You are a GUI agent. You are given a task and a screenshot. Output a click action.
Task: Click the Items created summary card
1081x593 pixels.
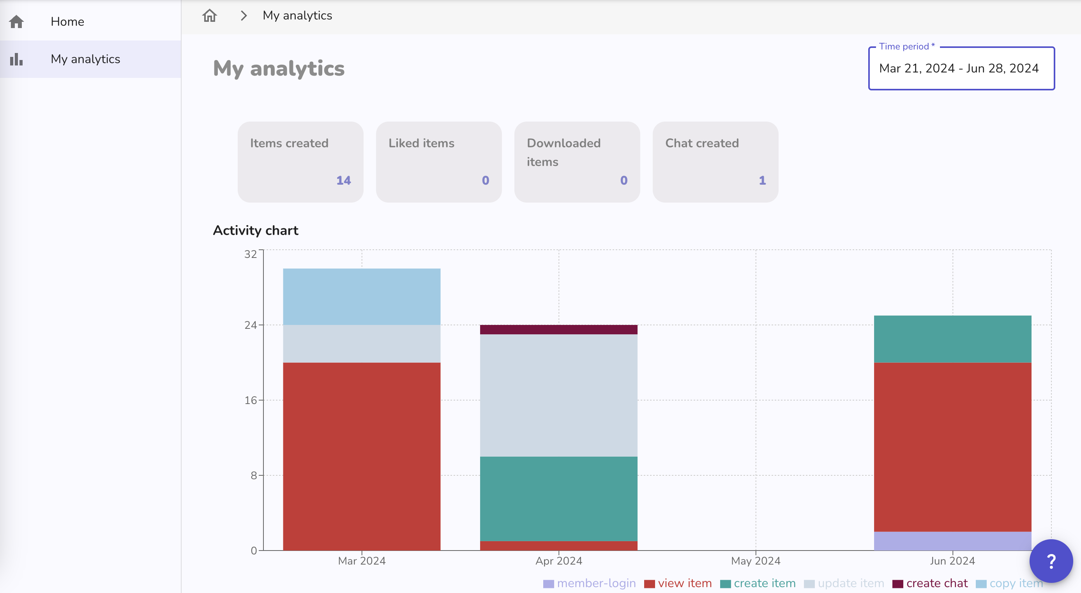(300, 162)
